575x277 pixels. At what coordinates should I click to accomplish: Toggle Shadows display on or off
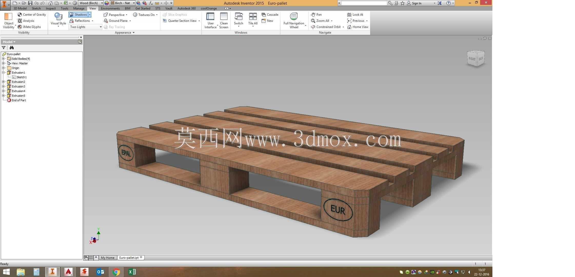click(78, 15)
